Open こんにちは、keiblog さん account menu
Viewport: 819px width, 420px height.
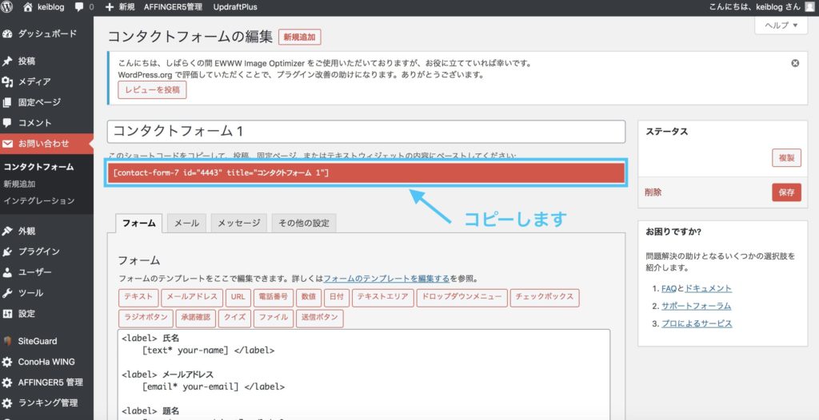pyautogui.click(x=753, y=7)
